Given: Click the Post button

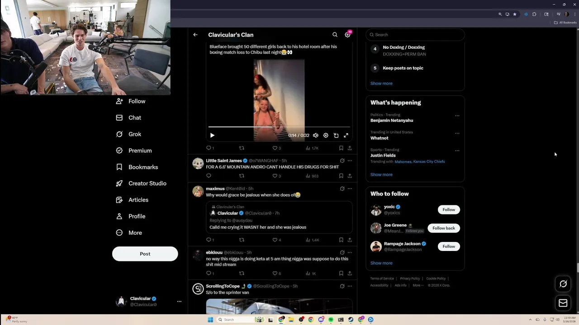Looking at the screenshot, I should (x=145, y=254).
